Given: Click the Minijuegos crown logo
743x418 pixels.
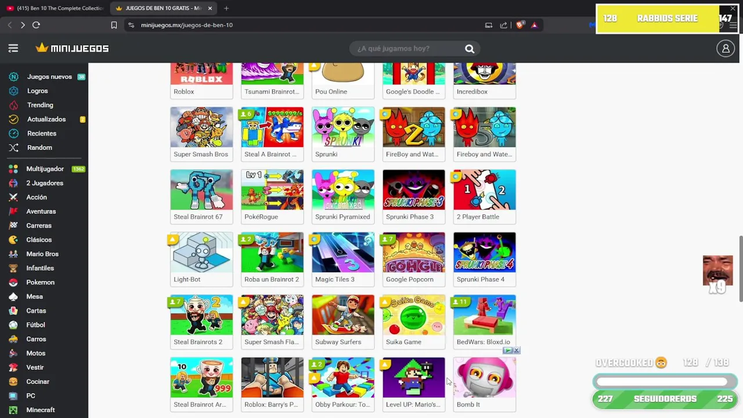Looking at the screenshot, I should [x=72, y=48].
